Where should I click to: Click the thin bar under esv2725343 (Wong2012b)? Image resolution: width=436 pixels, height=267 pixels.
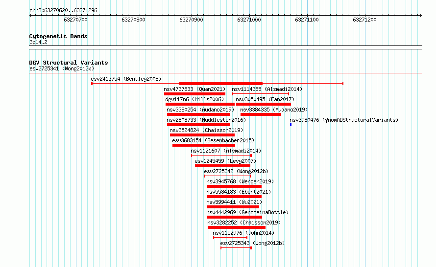click(x=236, y=248)
